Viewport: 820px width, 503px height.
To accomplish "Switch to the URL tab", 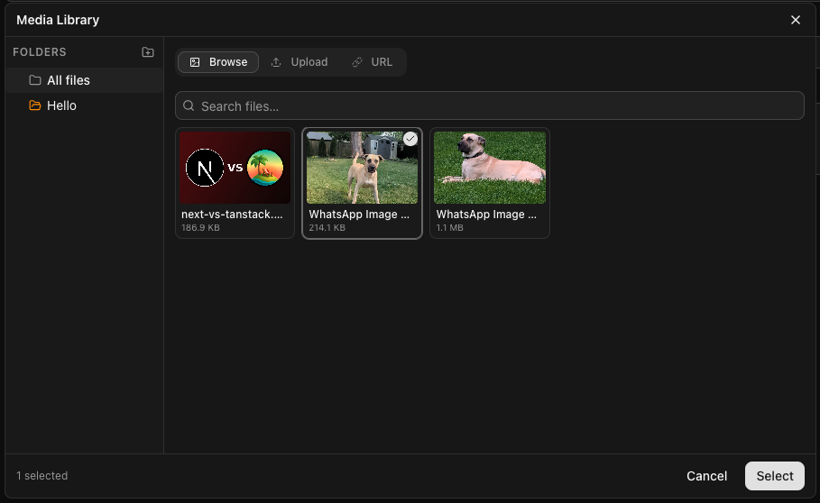I will click(x=372, y=62).
